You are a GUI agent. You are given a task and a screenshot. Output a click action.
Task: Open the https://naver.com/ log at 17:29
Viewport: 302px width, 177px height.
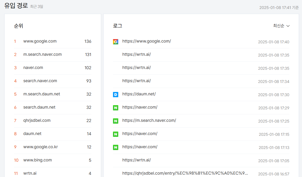(140, 107)
